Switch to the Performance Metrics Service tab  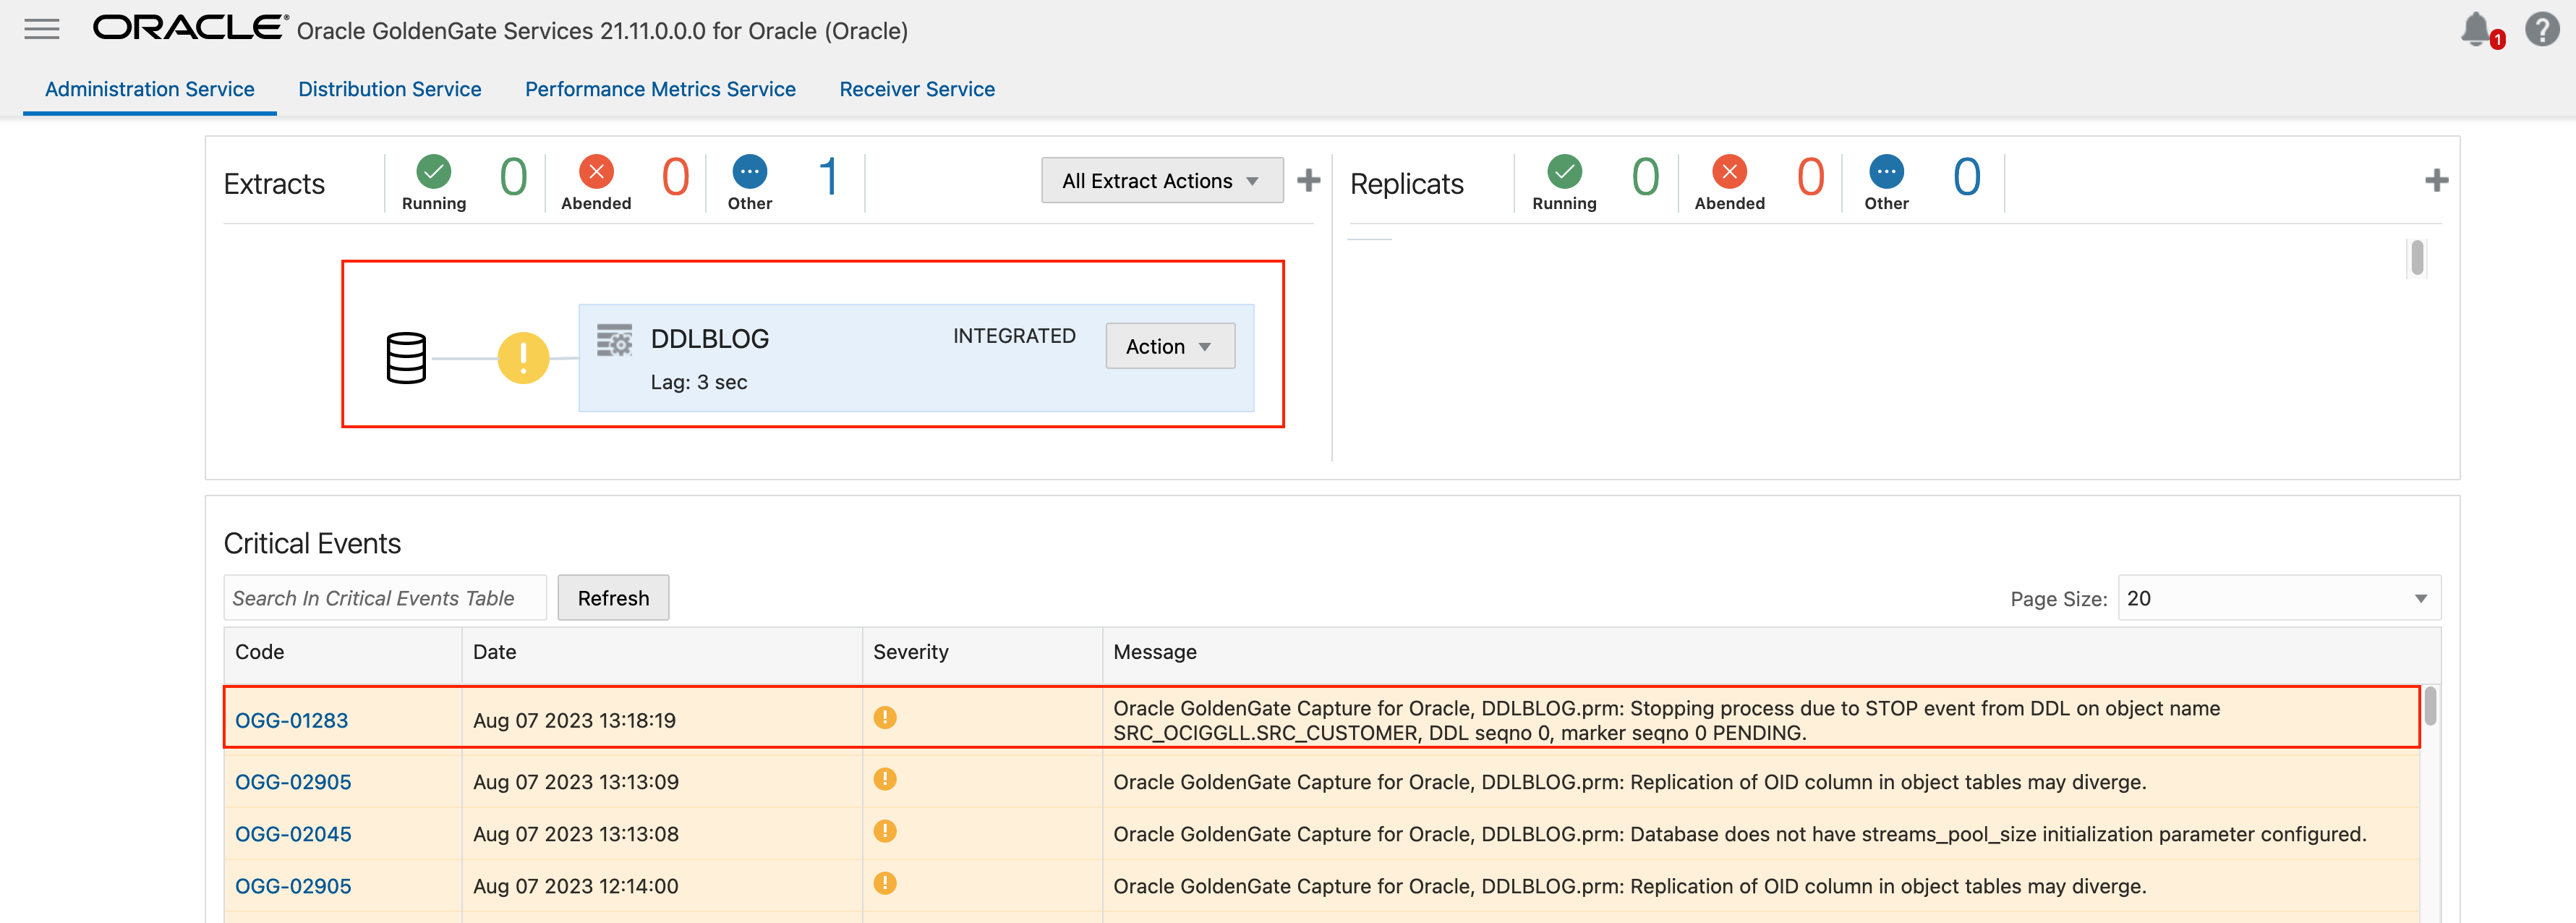pos(660,89)
